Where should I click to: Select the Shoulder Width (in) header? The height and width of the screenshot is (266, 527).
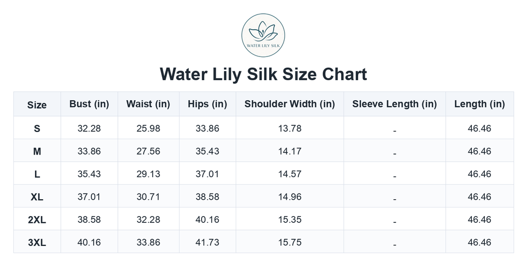coord(290,104)
